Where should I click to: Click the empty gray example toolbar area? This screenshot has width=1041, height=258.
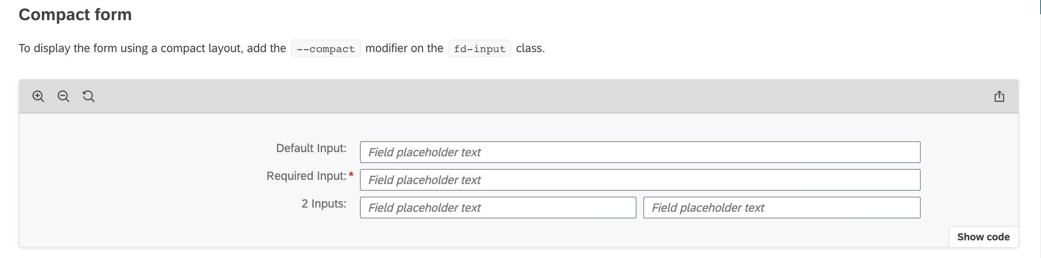(x=542, y=96)
